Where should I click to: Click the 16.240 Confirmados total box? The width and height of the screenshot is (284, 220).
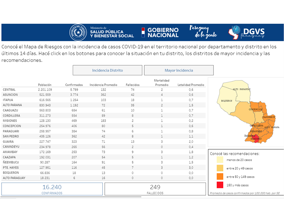[x=52, y=189]
